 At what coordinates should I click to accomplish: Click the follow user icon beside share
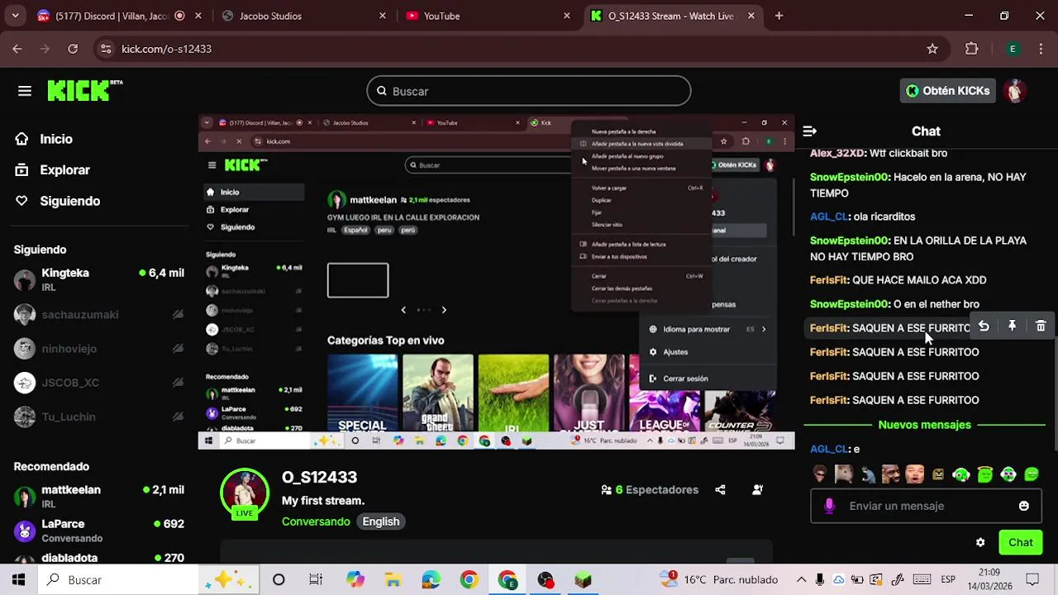(757, 490)
